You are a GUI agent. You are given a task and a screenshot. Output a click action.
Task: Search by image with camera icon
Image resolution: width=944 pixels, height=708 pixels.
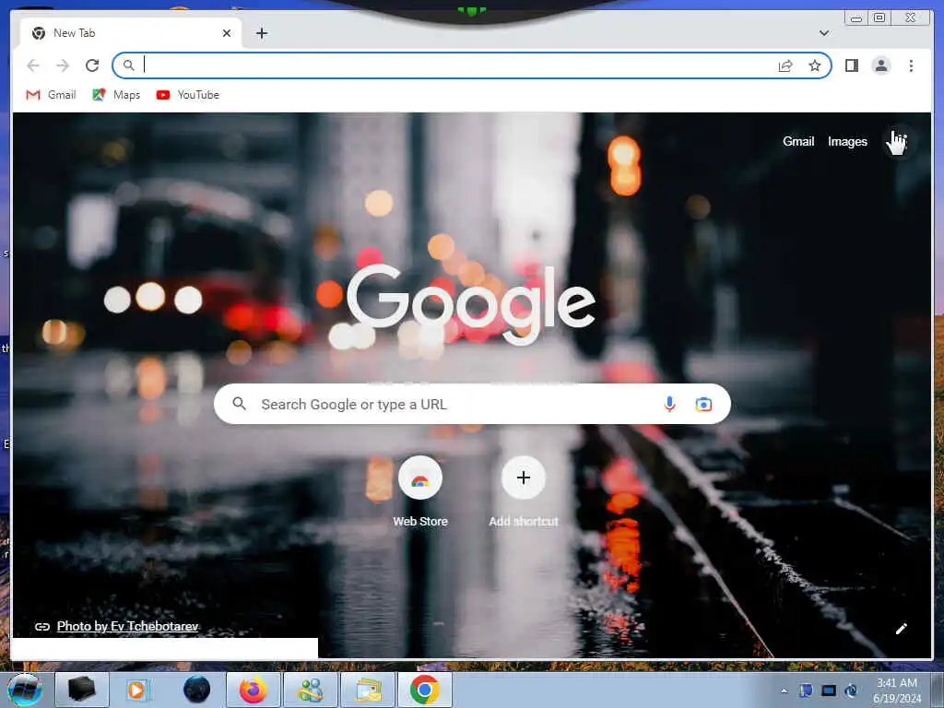[703, 404]
